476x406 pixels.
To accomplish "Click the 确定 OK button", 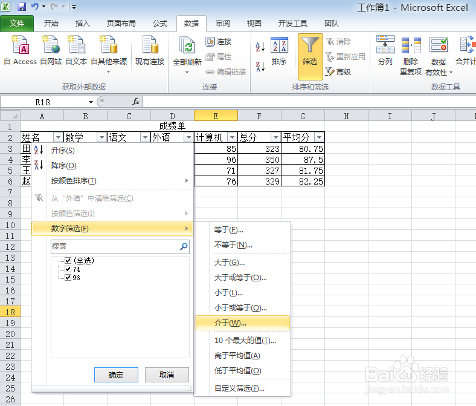I will [x=116, y=375].
